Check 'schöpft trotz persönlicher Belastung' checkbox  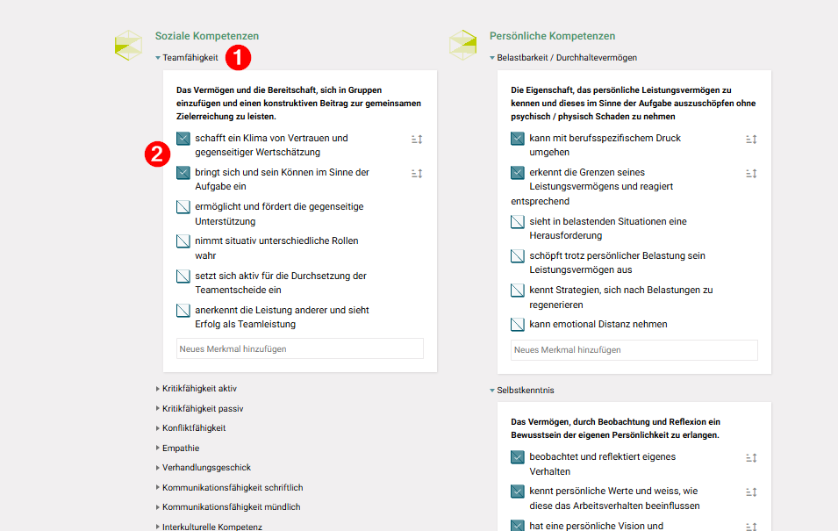coord(518,256)
